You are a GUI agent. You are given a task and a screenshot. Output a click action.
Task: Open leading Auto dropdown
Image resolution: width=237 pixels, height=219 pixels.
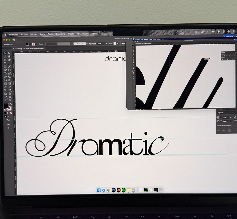click(x=231, y=121)
